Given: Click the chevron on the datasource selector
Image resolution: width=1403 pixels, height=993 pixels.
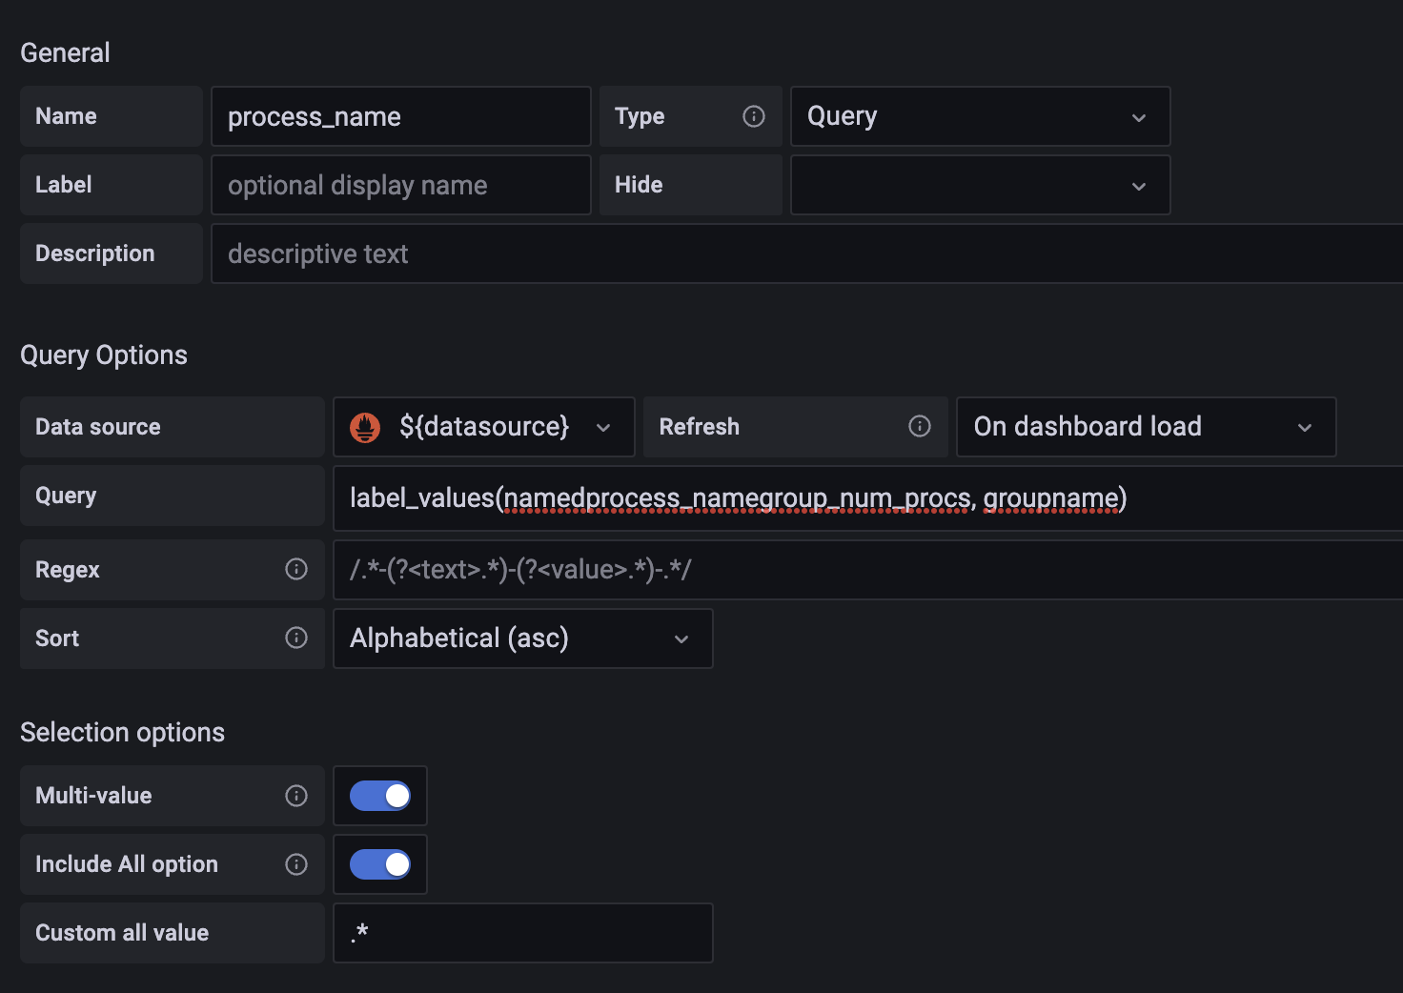Looking at the screenshot, I should click(603, 428).
